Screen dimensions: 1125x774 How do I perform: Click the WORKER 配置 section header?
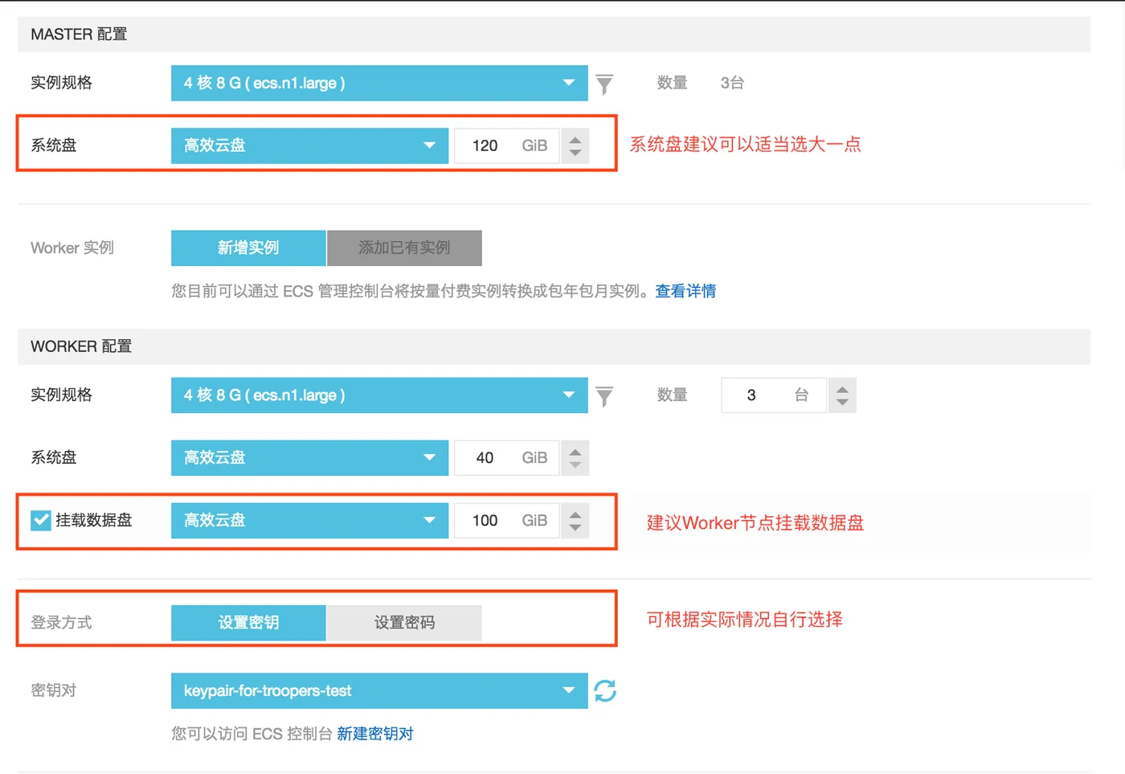[554, 346]
